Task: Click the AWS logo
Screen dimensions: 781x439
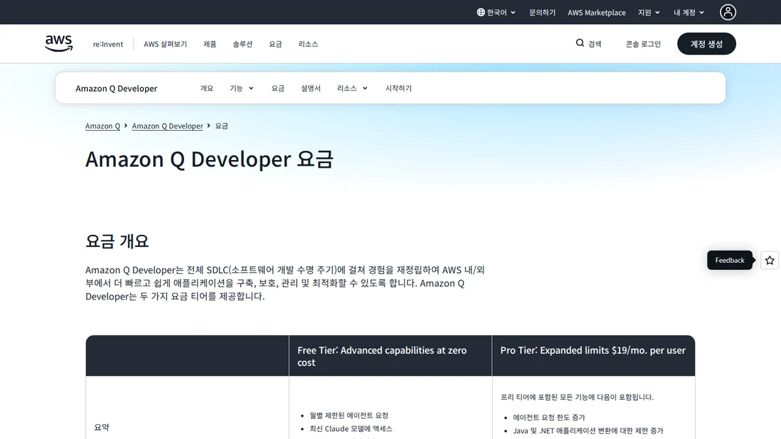Action: coord(59,44)
